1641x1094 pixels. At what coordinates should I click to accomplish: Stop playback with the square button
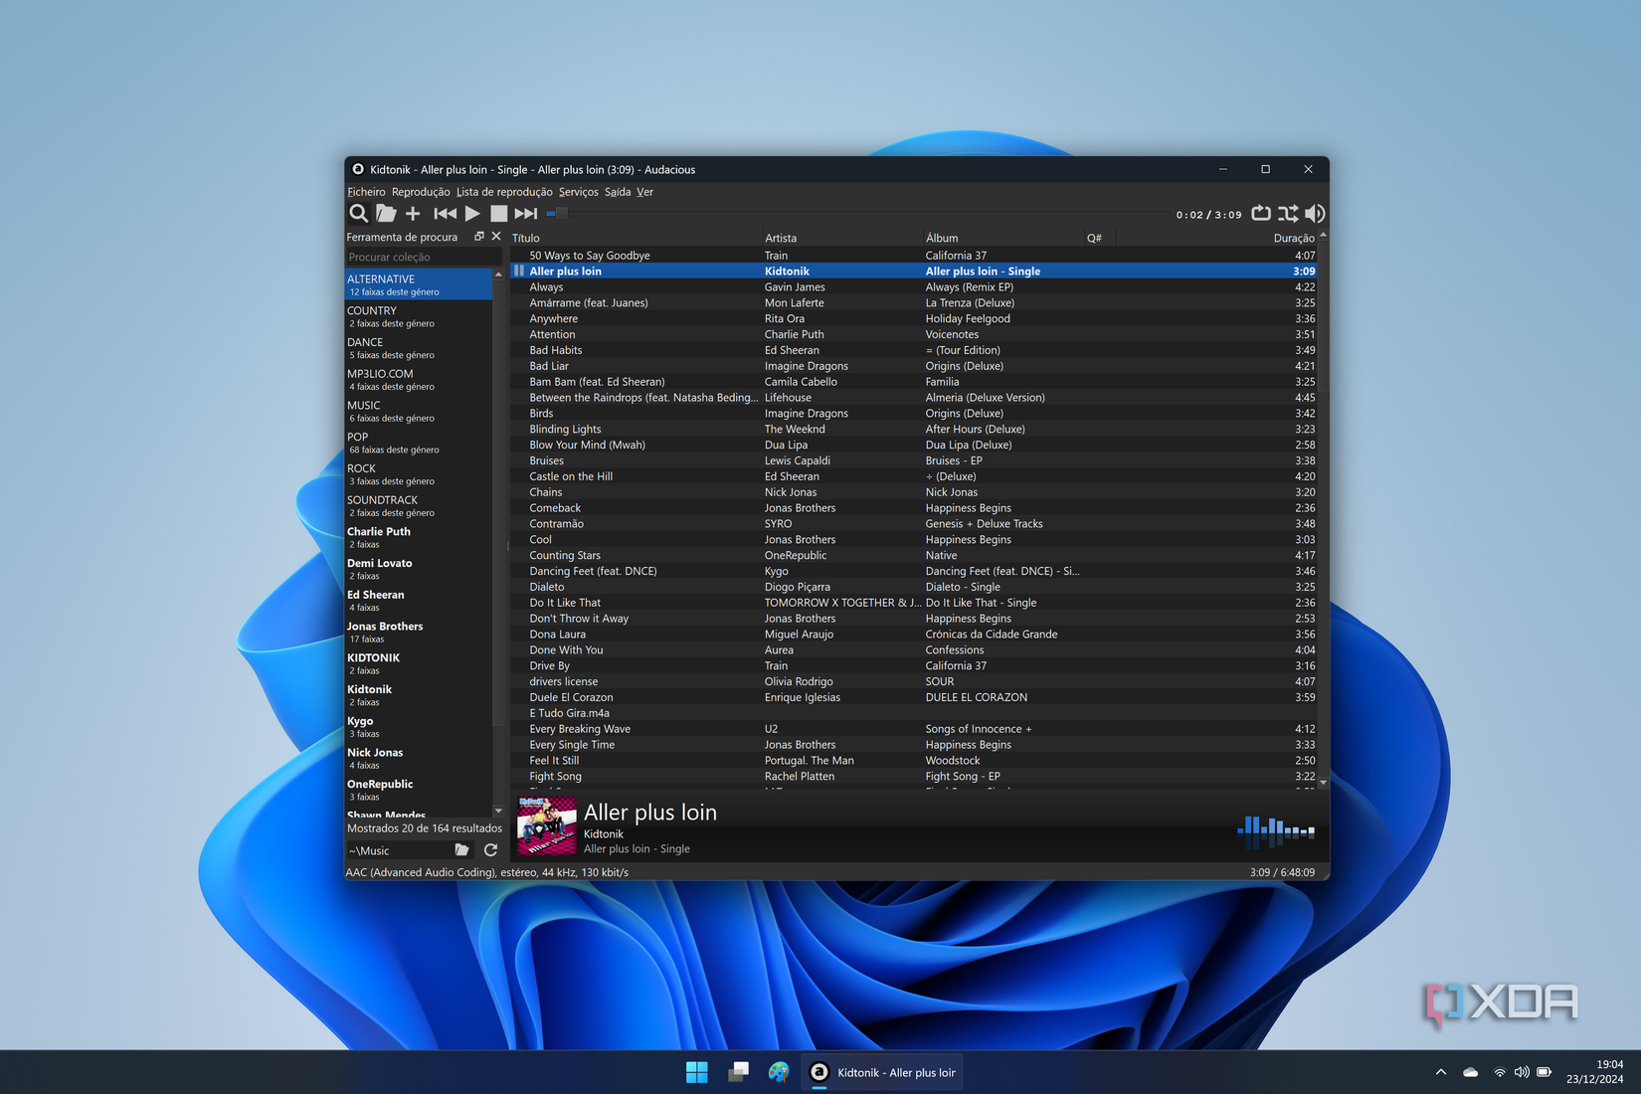coord(499,213)
